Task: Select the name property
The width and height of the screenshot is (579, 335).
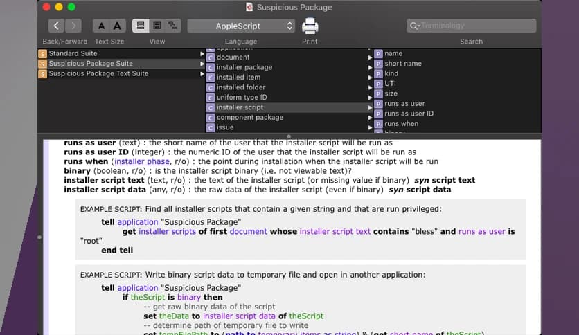Action: pyautogui.click(x=458, y=53)
